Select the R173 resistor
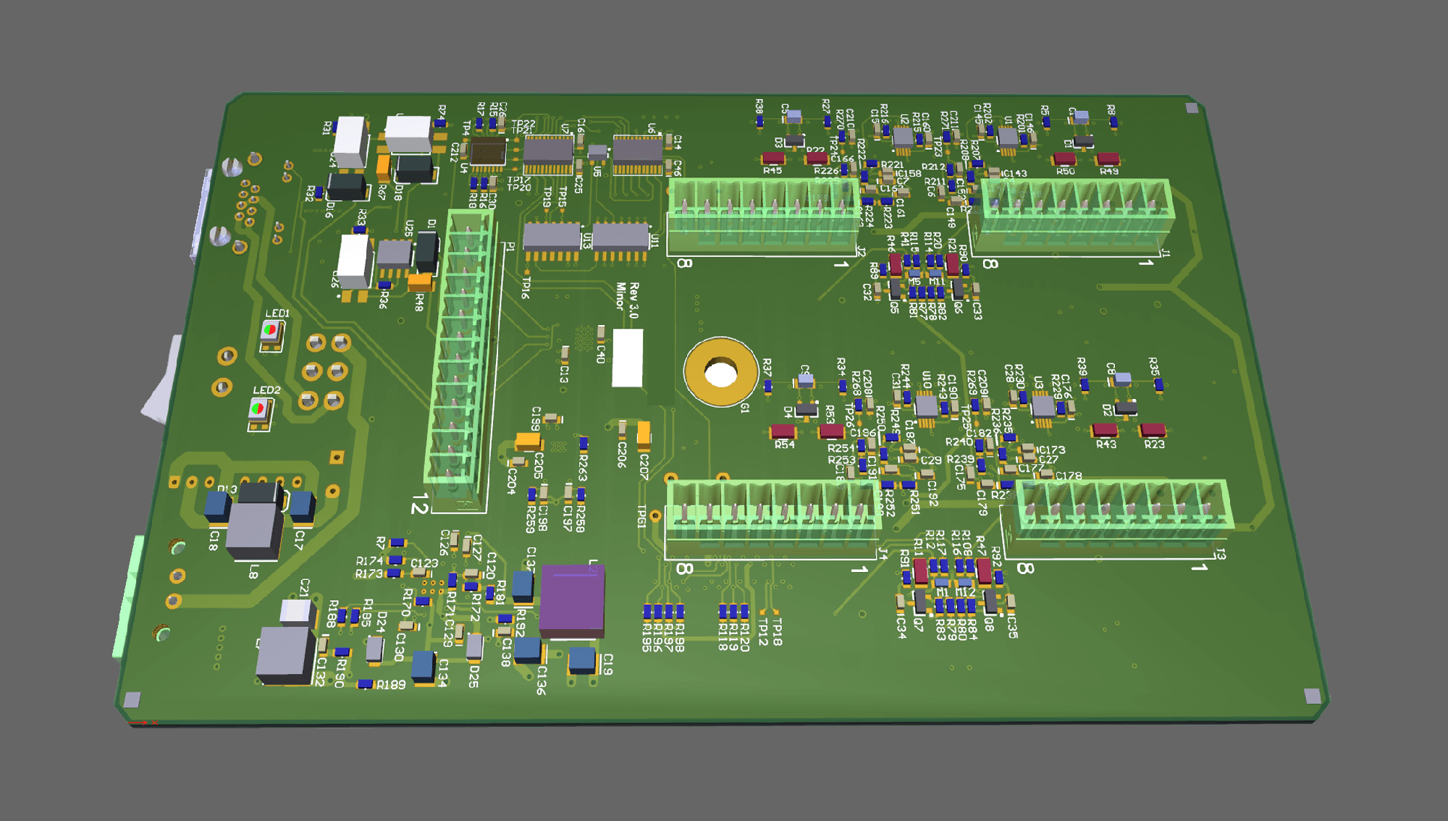The image size is (1448, 821). [393, 573]
